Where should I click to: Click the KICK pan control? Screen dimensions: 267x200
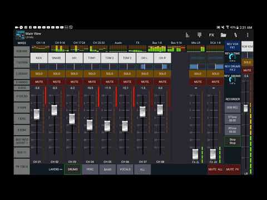pyautogui.click(x=39, y=67)
